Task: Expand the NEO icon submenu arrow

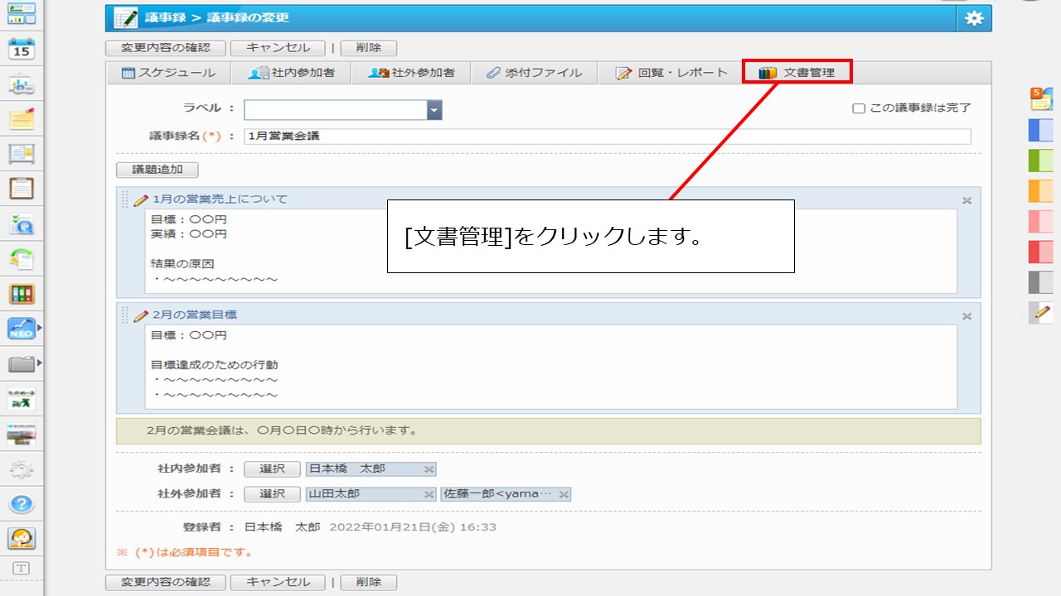Action: point(39,329)
